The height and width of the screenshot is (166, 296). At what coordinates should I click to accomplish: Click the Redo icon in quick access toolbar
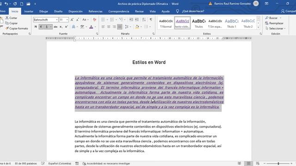[x=15, y=4]
